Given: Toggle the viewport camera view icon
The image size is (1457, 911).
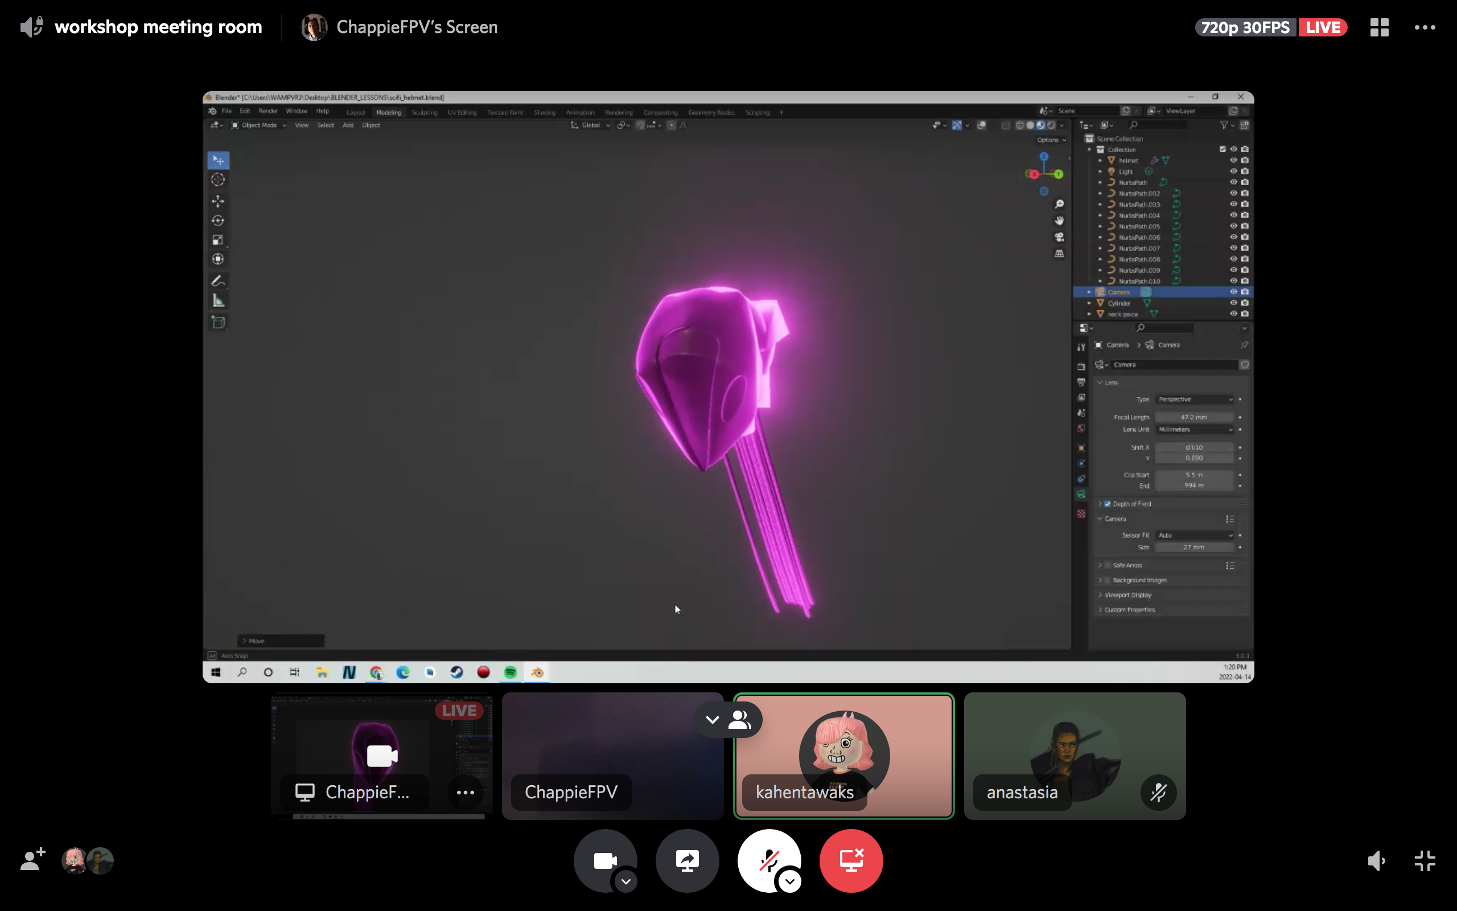Looking at the screenshot, I should (x=1059, y=237).
